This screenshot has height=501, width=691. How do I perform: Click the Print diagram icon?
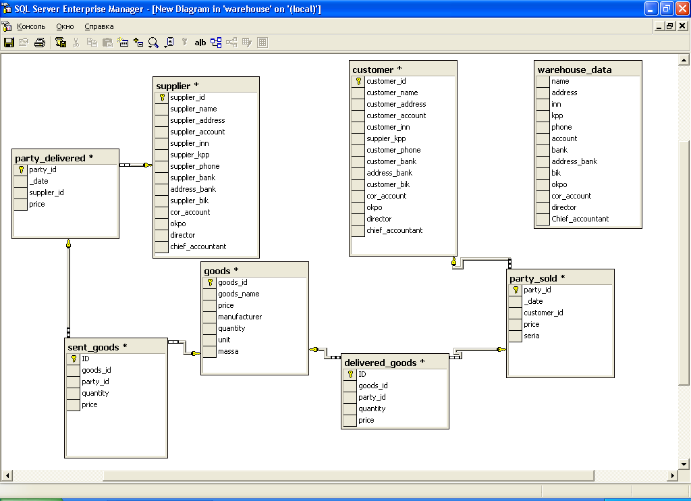40,43
